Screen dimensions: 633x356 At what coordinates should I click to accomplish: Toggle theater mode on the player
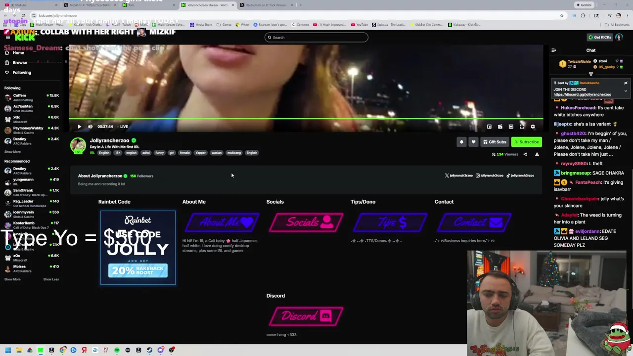tap(511, 127)
